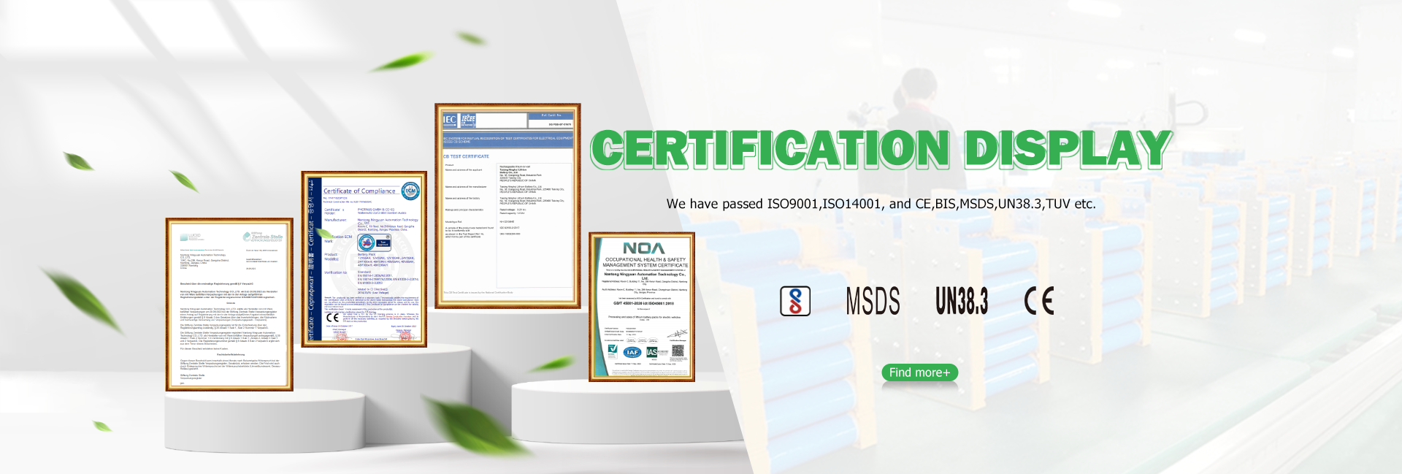Open the Certificate of Compliance image

pos(364,259)
